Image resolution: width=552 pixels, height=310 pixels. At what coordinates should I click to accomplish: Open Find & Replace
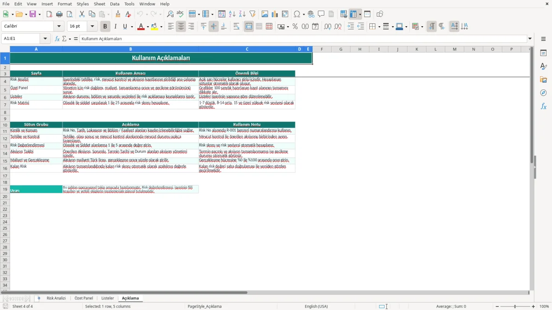170,14
